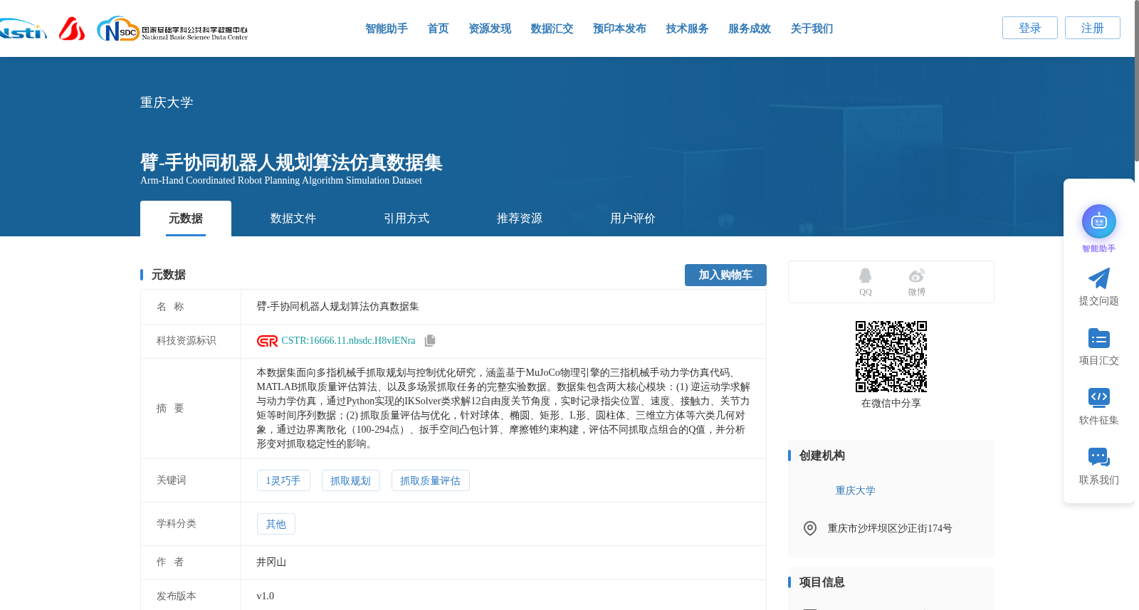Click the author name 井冈山
The image size is (1139, 610).
coord(271,562)
